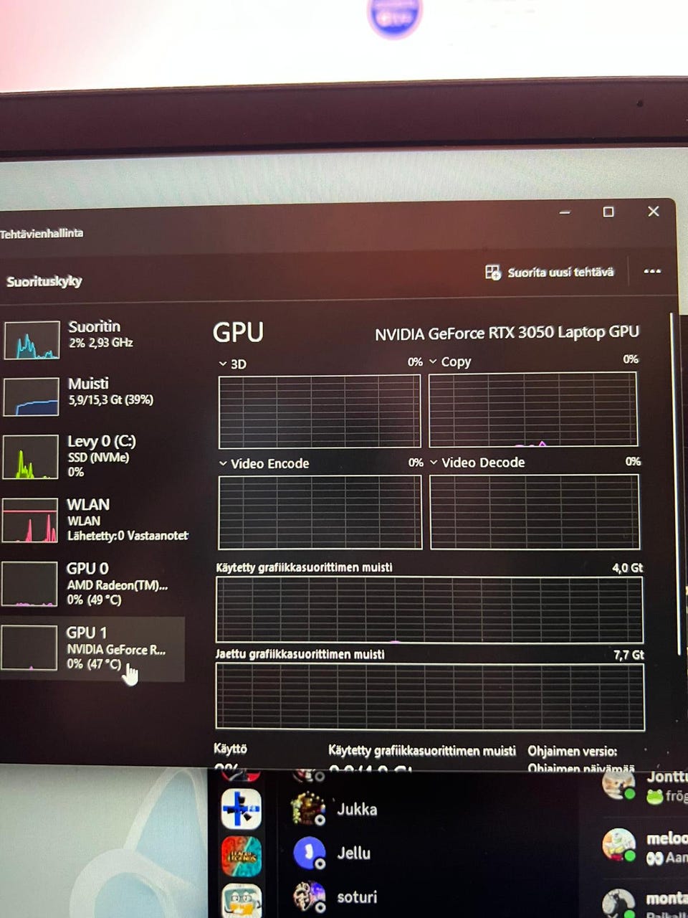Click the Muisti memory mini graph thumbnail
This screenshot has width=688, height=918.
tap(31, 397)
